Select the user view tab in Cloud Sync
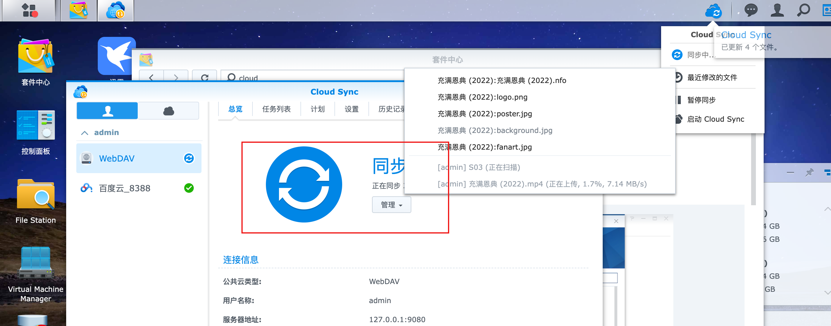The height and width of the screenshot is (326, 831). tap(107, 111)
